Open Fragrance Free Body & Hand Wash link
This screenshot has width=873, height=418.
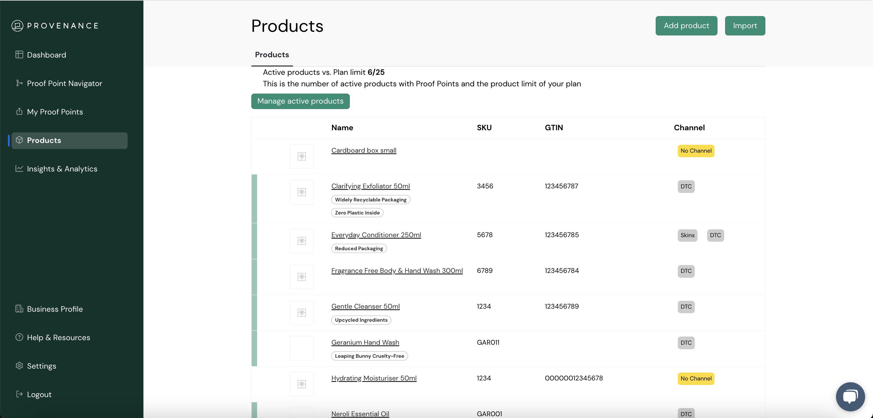pyautogui.click(x=397, y=271)
